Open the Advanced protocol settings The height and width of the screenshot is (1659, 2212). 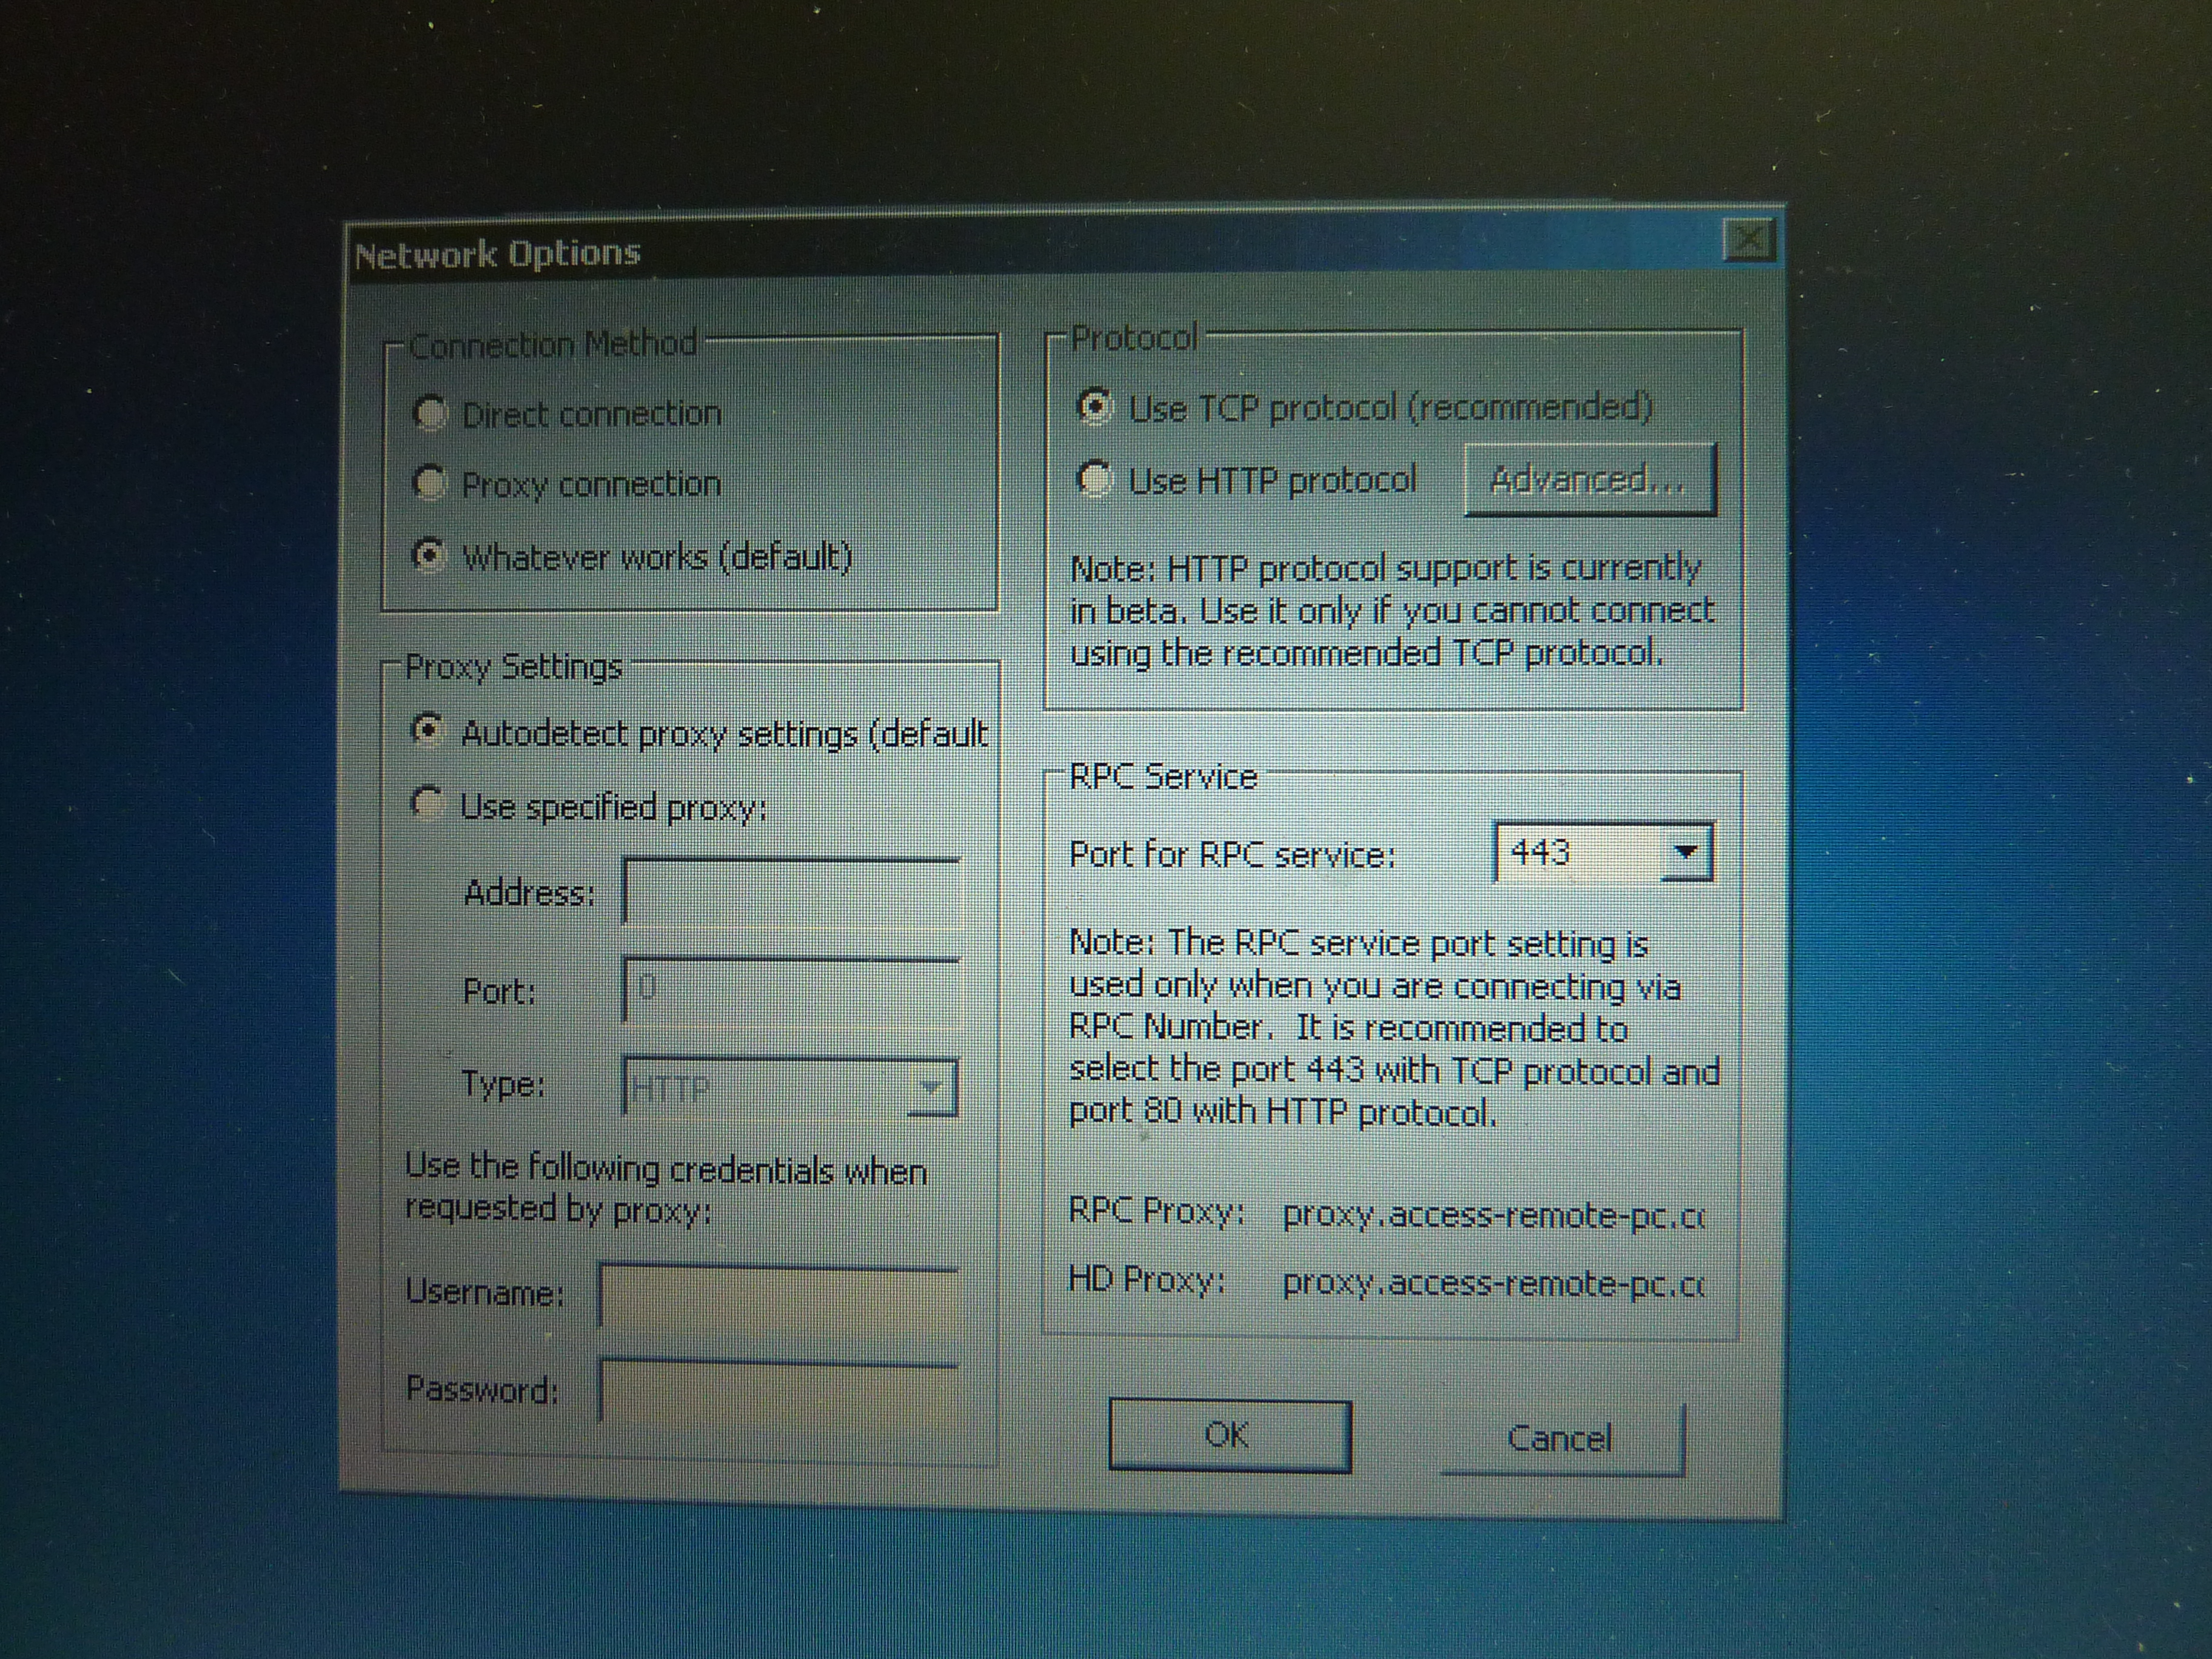1590,480
